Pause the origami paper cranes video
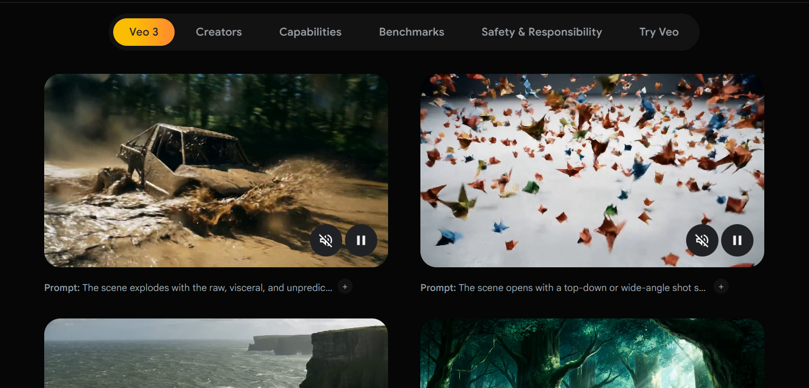This screenshot has height=388, width=809. [x=737, y=240]
